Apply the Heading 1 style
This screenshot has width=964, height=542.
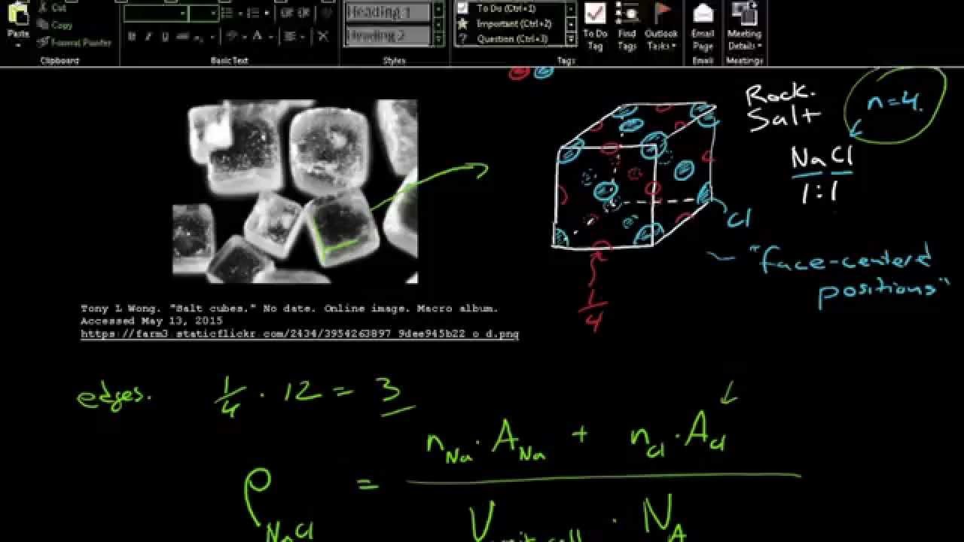coord(389,12)
